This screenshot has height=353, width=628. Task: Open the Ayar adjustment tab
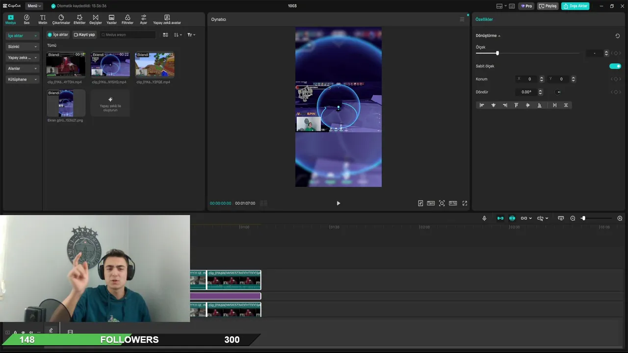tap(143, 20)
